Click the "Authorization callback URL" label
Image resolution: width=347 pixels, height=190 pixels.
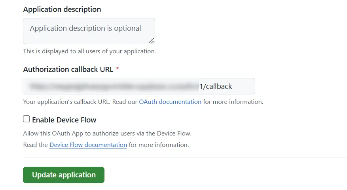[x=68, y=69]
